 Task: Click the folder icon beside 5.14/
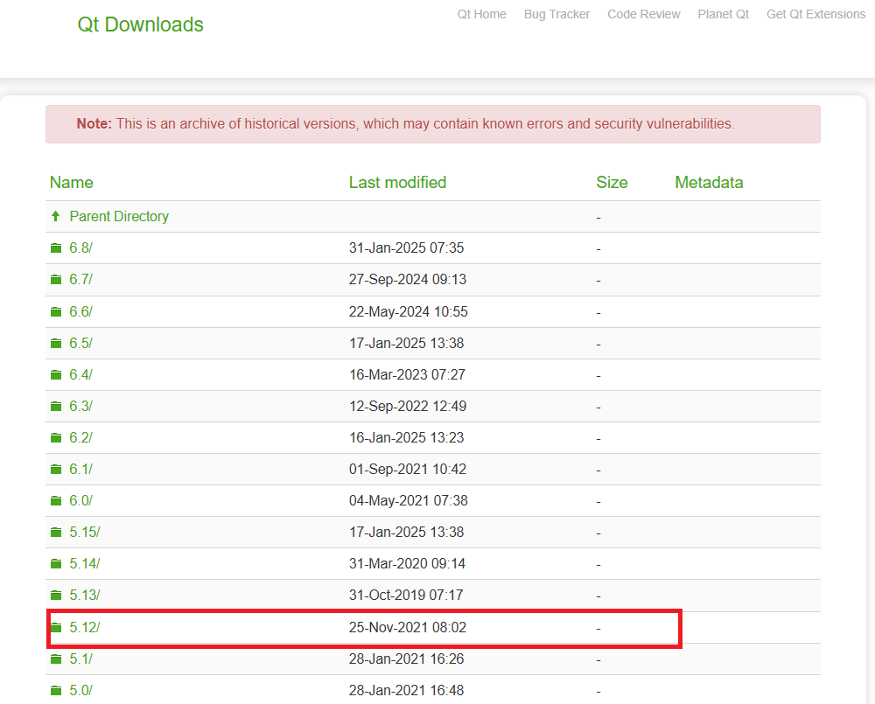click(x=56, y=563)
